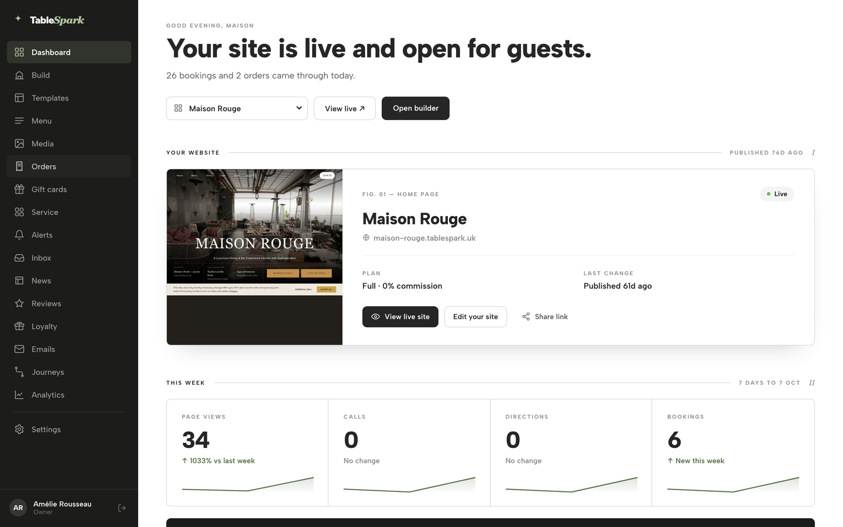Click the AR user avatar
This screenshot has width=843, height=527.
tap(18, 508)
